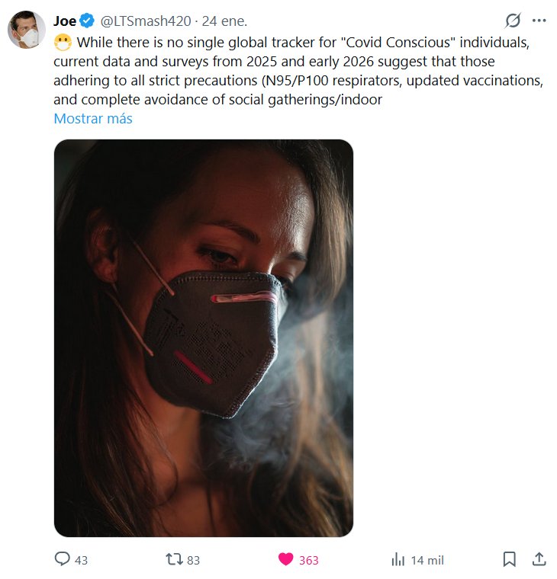Click the 363 likes count
557x579 pixels.
pos(309,560)
